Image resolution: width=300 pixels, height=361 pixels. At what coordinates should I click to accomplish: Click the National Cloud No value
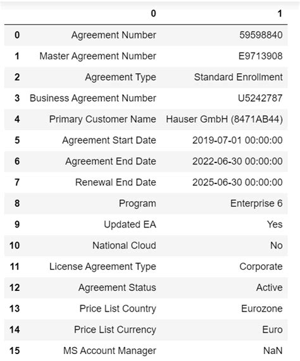(277, 245)
